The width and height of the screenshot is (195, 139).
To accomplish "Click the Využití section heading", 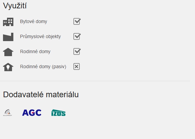I will 15,6.
